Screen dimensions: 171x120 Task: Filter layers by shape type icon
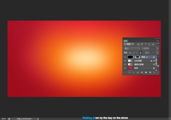pyautogui.click(x=149, y=44)
